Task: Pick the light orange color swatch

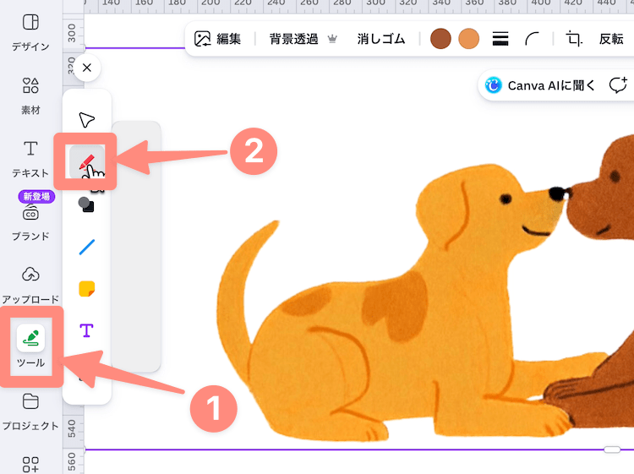Action: 468,39
